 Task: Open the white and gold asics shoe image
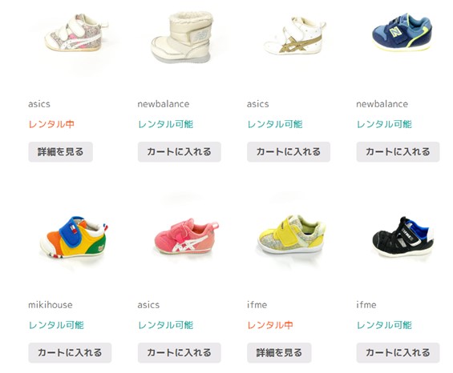click(x=295, y=36)
